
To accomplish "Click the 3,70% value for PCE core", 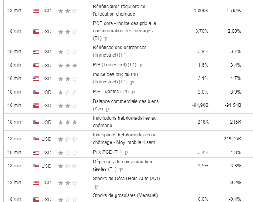I will tap(202, 31).
